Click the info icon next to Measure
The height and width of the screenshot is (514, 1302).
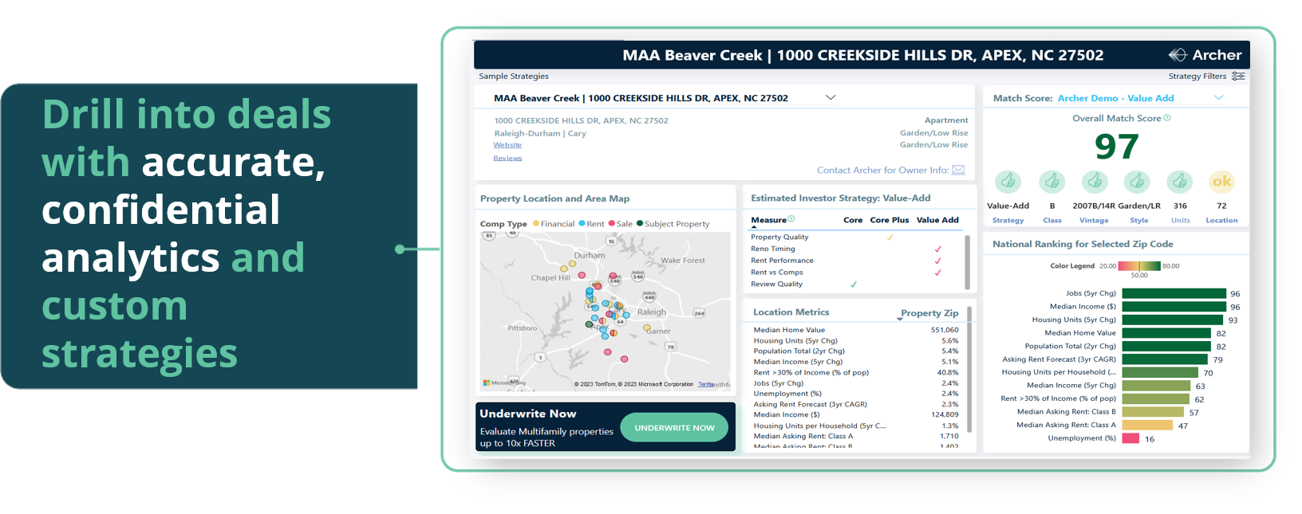(791, 219)
